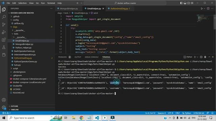Open the notifications bell in status bar
The image size is (216, 121).
coord(212,113)
